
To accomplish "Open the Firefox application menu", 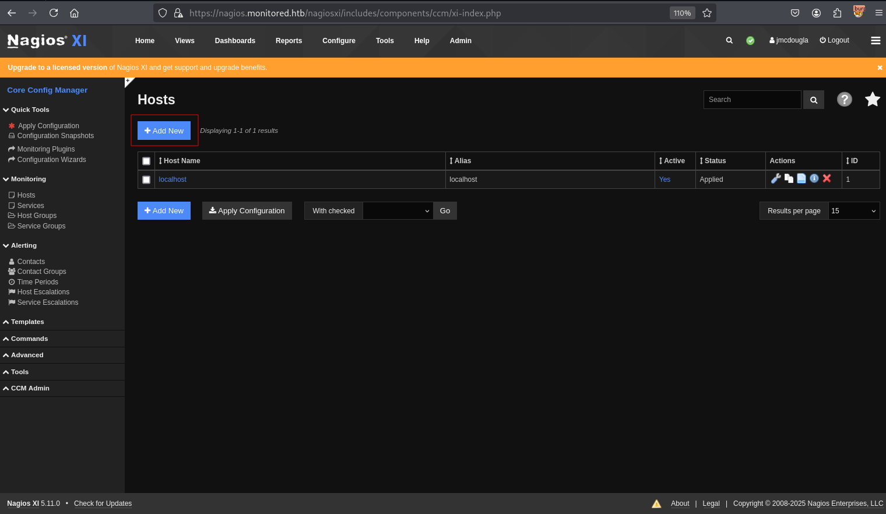I will click(878, 13).
